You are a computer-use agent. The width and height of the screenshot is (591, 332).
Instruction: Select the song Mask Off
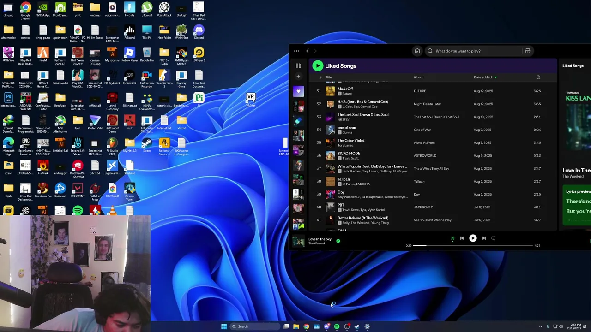point(345,89)
